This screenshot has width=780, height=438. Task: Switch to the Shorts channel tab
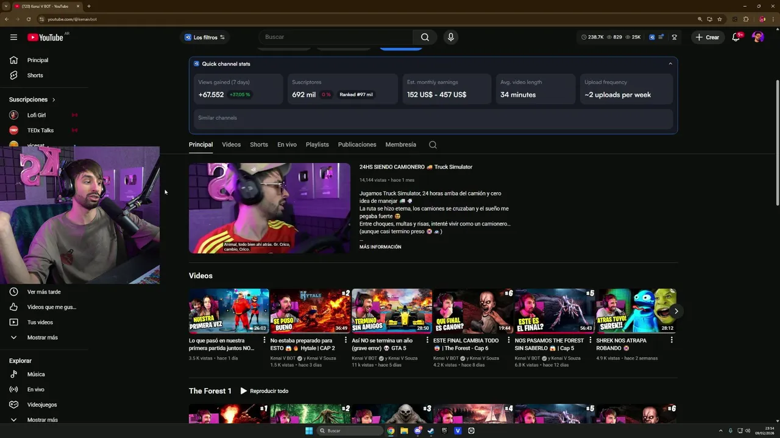[x=259, y=145]
